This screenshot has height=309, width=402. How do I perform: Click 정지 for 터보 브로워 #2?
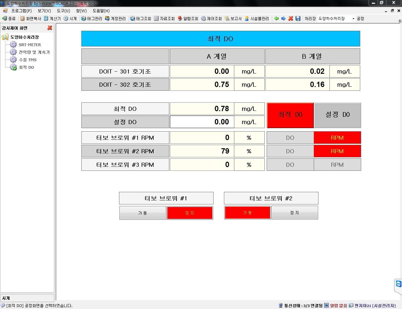pyautogui.click(x=295, y=213)
